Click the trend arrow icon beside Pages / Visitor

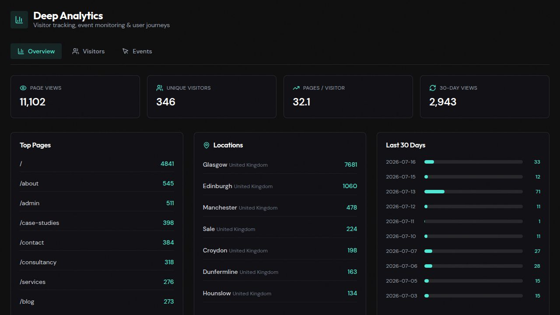[x=296, y=88]
